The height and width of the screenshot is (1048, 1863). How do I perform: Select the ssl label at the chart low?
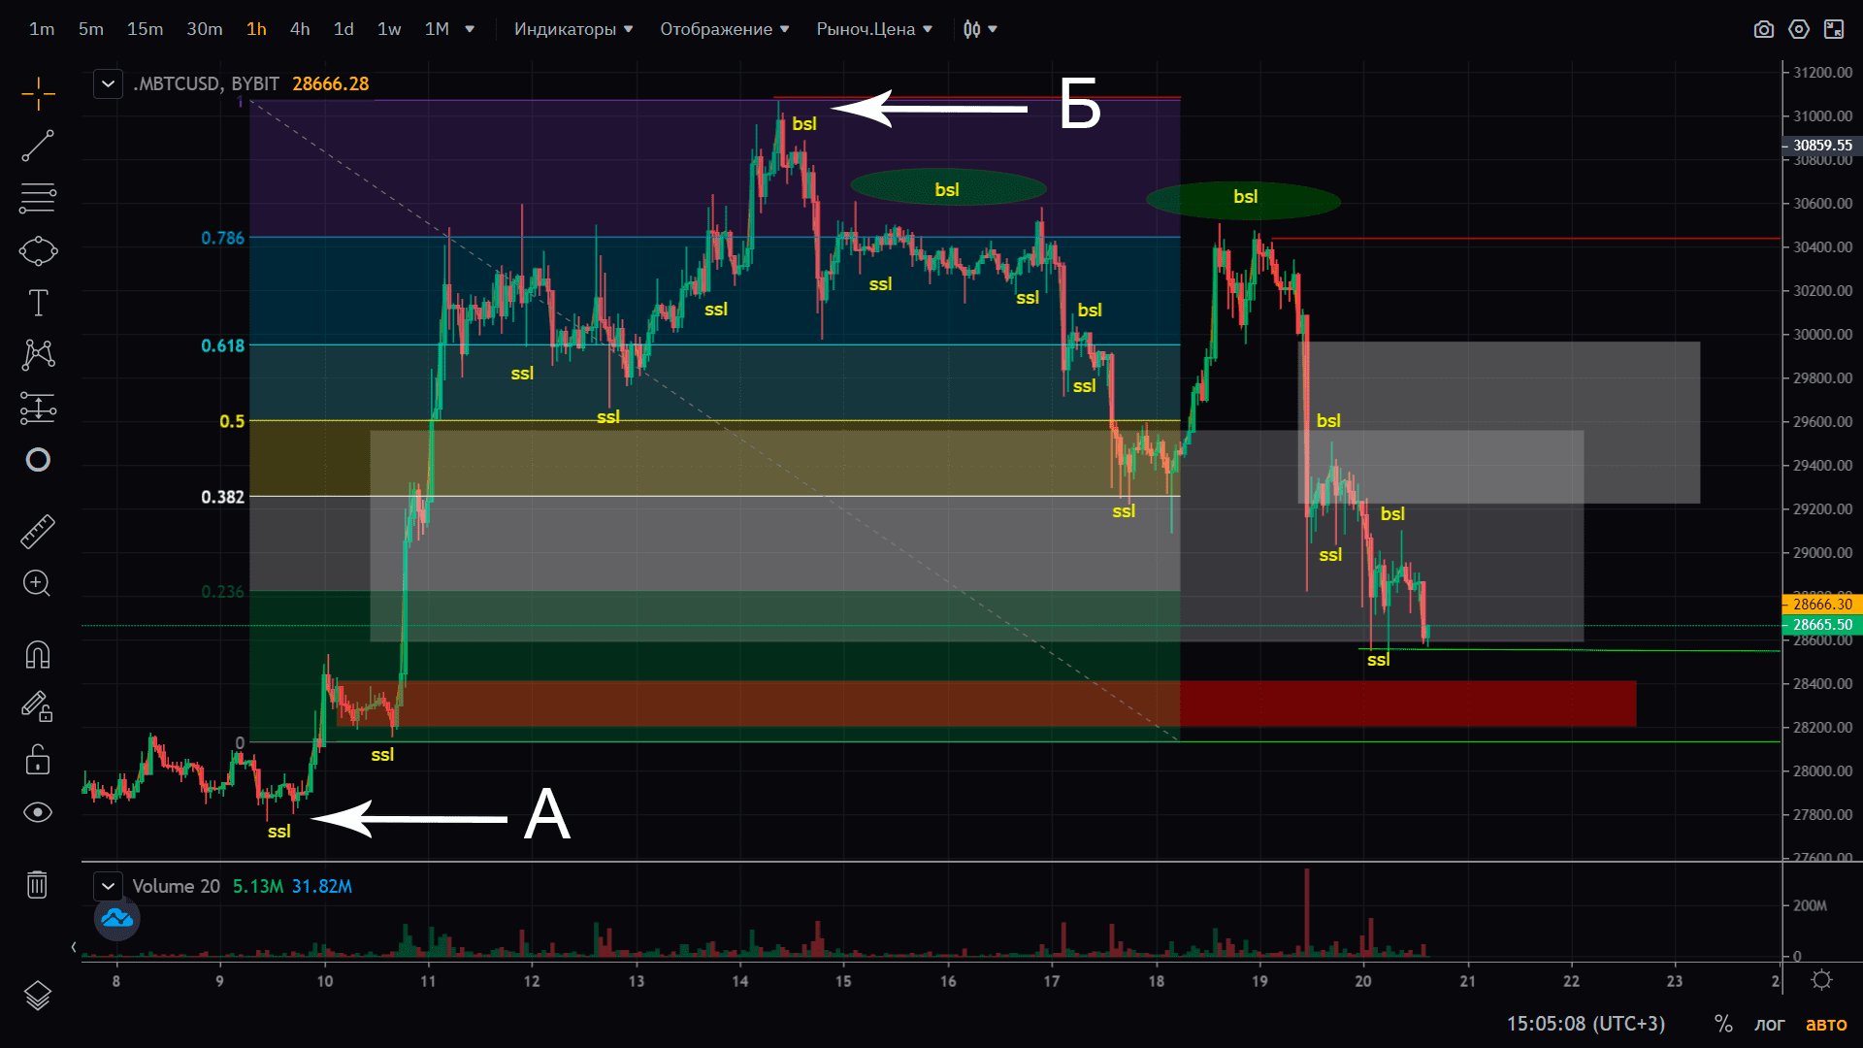point(278,832)
